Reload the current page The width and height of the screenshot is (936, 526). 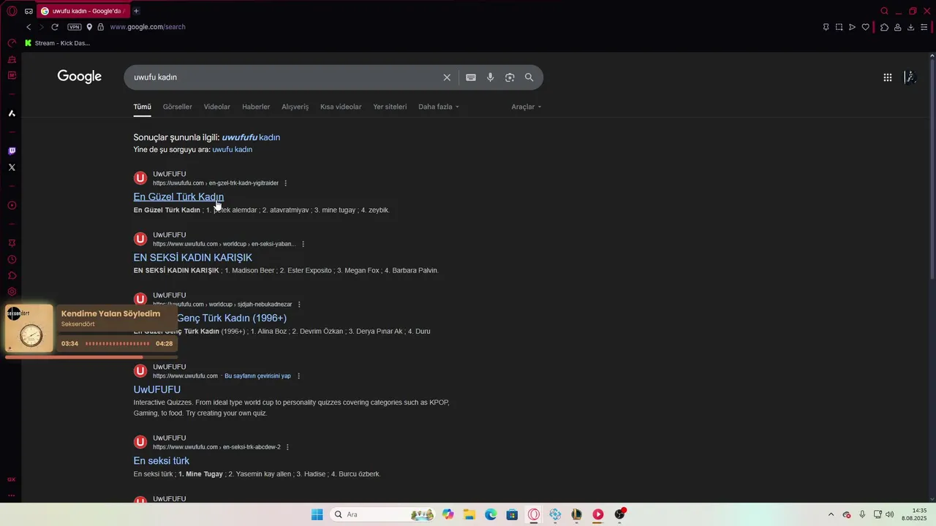54,27
